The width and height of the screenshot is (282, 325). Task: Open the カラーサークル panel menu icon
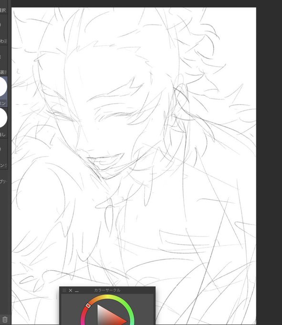pyautogui.click(x=64, y=290)
